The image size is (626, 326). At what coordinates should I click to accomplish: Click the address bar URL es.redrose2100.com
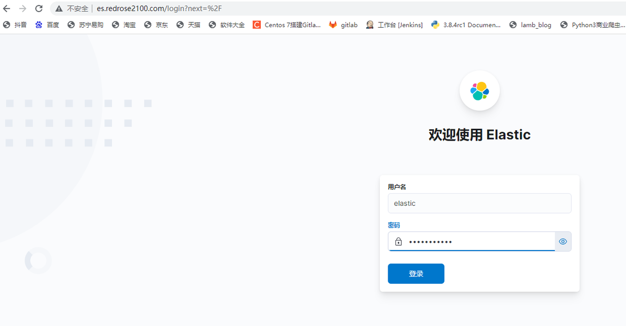click(x=159, y=9)
